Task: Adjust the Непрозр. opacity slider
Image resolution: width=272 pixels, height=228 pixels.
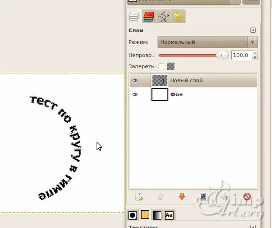Action: tap(193, 55)
